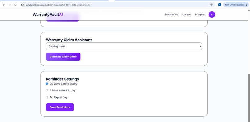Click the scrollbar up arrow
Viewport: 250px width, 122px height.
pos(249,10)
